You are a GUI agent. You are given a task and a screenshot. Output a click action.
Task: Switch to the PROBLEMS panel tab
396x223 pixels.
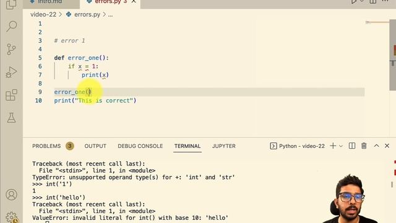(46, 146)
